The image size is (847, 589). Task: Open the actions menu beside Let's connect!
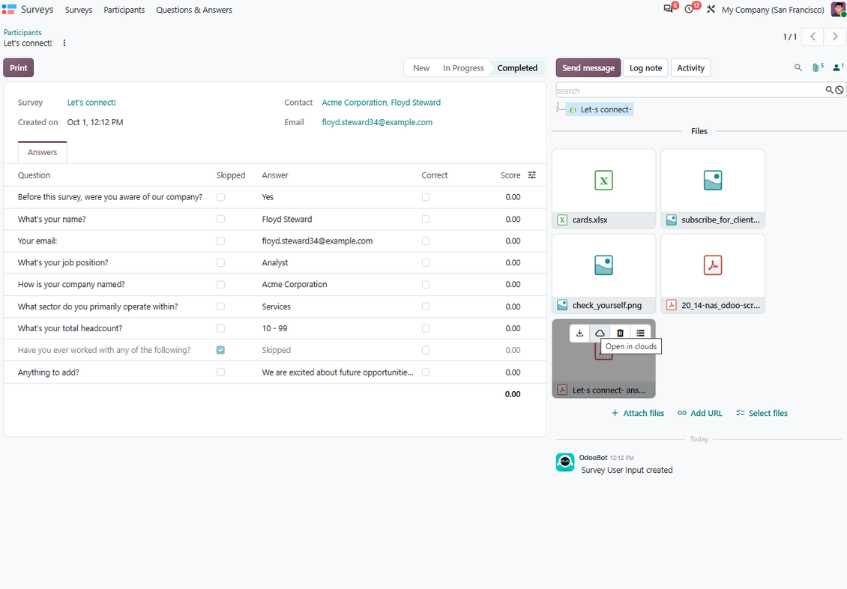point(64,43)
